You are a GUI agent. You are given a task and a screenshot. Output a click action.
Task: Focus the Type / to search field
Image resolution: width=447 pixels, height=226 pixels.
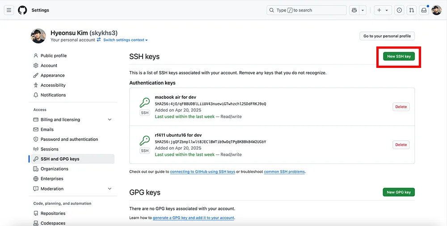(x=307, y=10)
